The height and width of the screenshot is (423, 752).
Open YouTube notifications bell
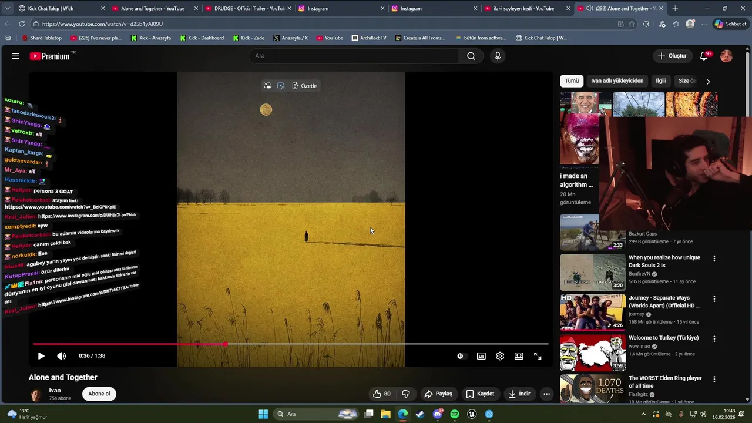[x=704, y=56]
